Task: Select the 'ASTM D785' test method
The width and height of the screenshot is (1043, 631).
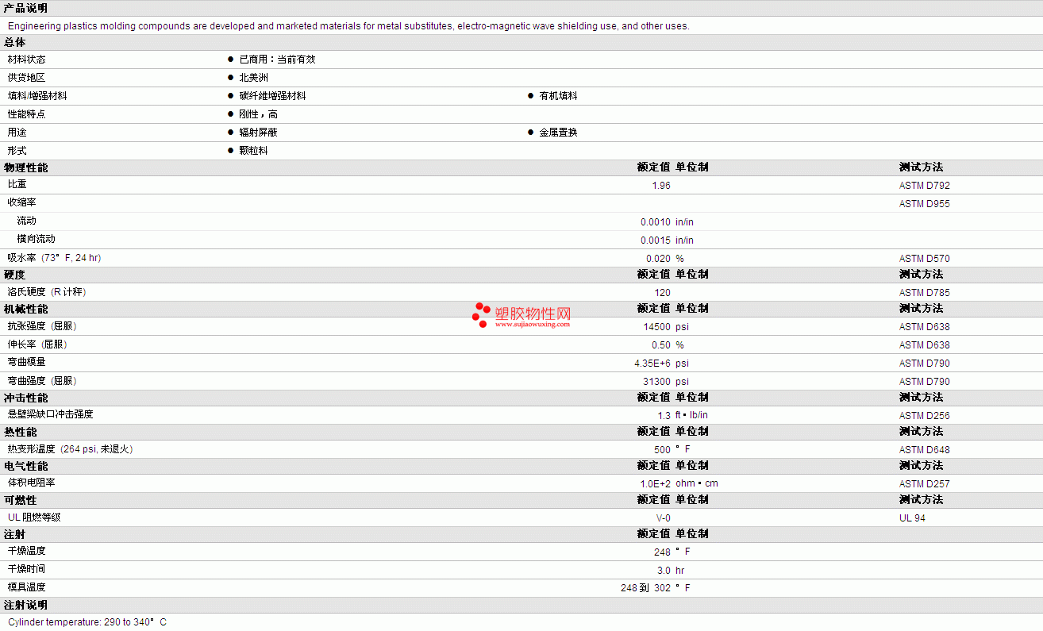Action: click(x=924, y=293)
